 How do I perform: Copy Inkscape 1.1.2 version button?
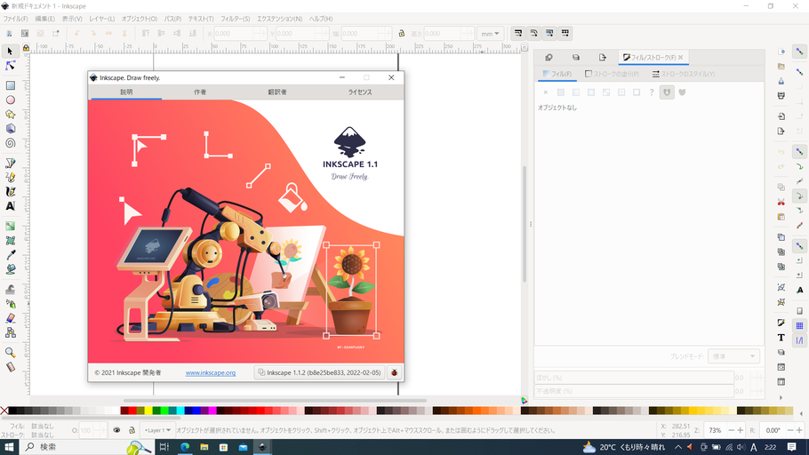click(x=320, y=372)
